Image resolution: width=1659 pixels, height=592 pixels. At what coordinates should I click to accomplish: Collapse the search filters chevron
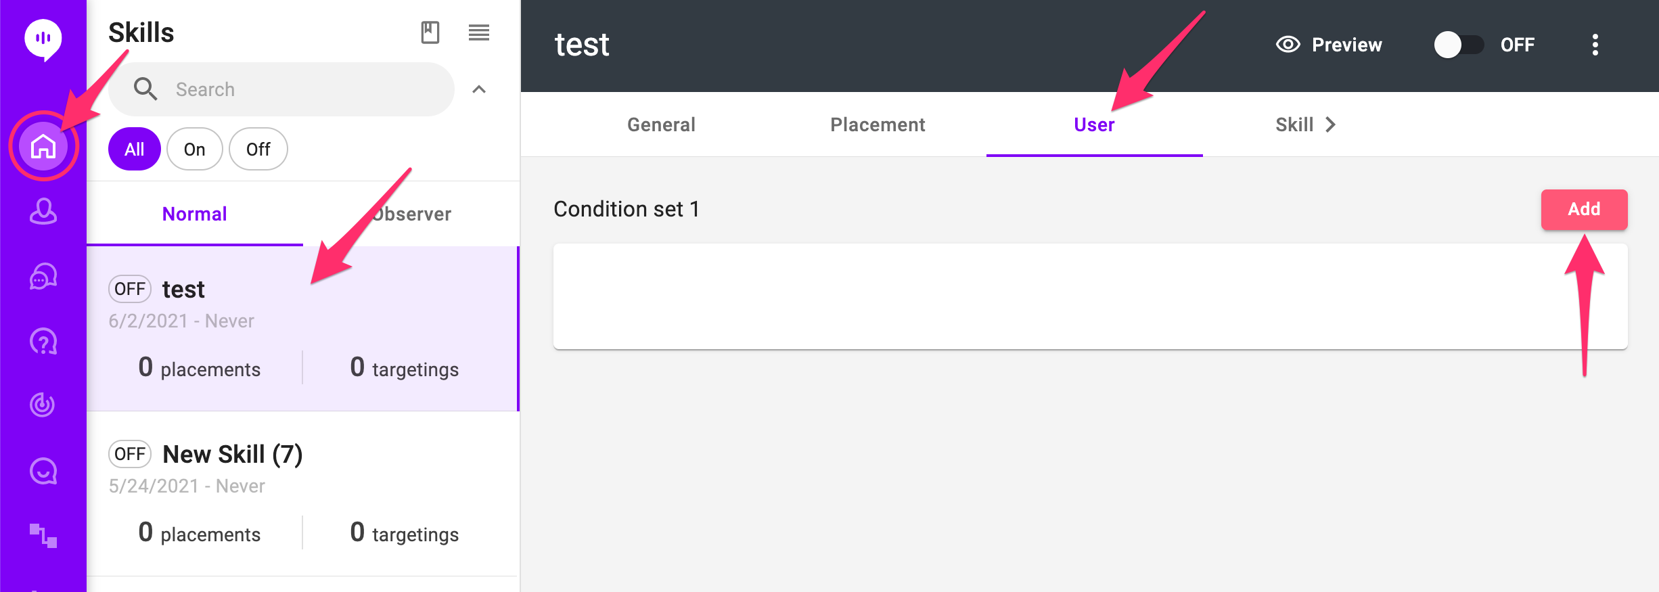[479, 89]
